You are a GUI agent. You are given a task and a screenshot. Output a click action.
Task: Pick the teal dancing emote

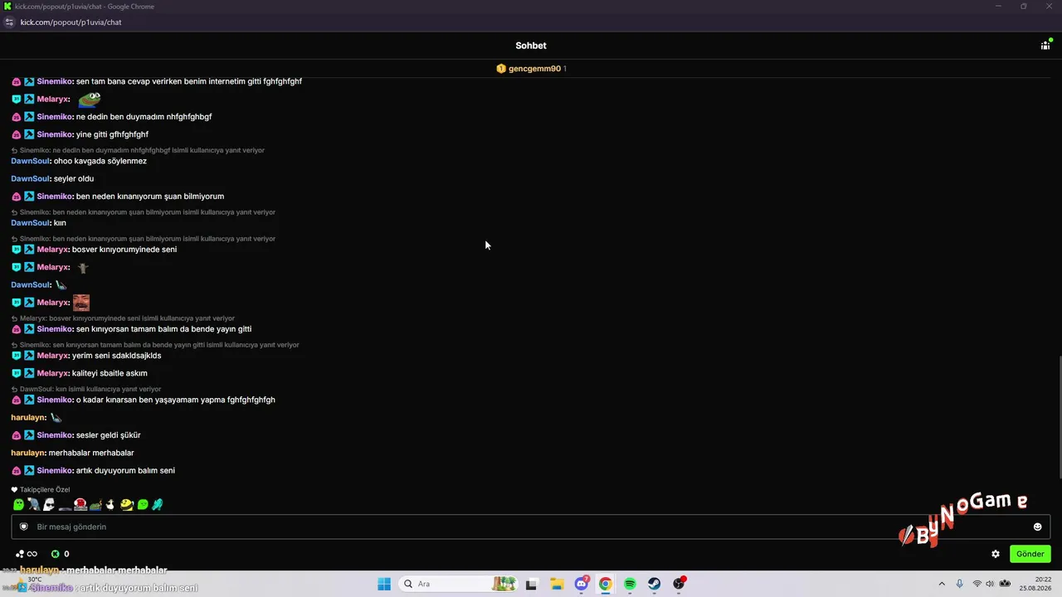tap(157, 504)
